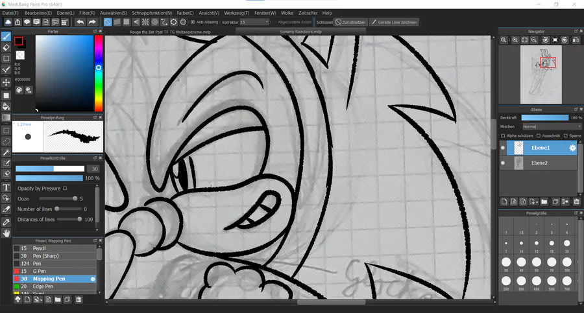This screenshot has height=313, width=584.
Task: Click the red foreground color swatch
Action: 19,41
